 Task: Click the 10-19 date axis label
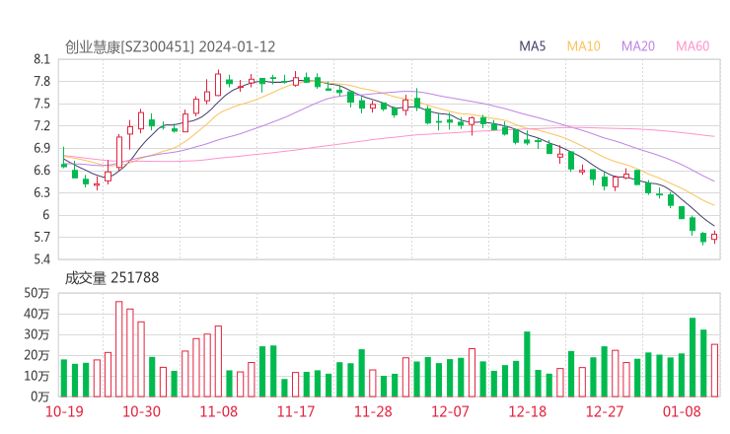point(64,411)
